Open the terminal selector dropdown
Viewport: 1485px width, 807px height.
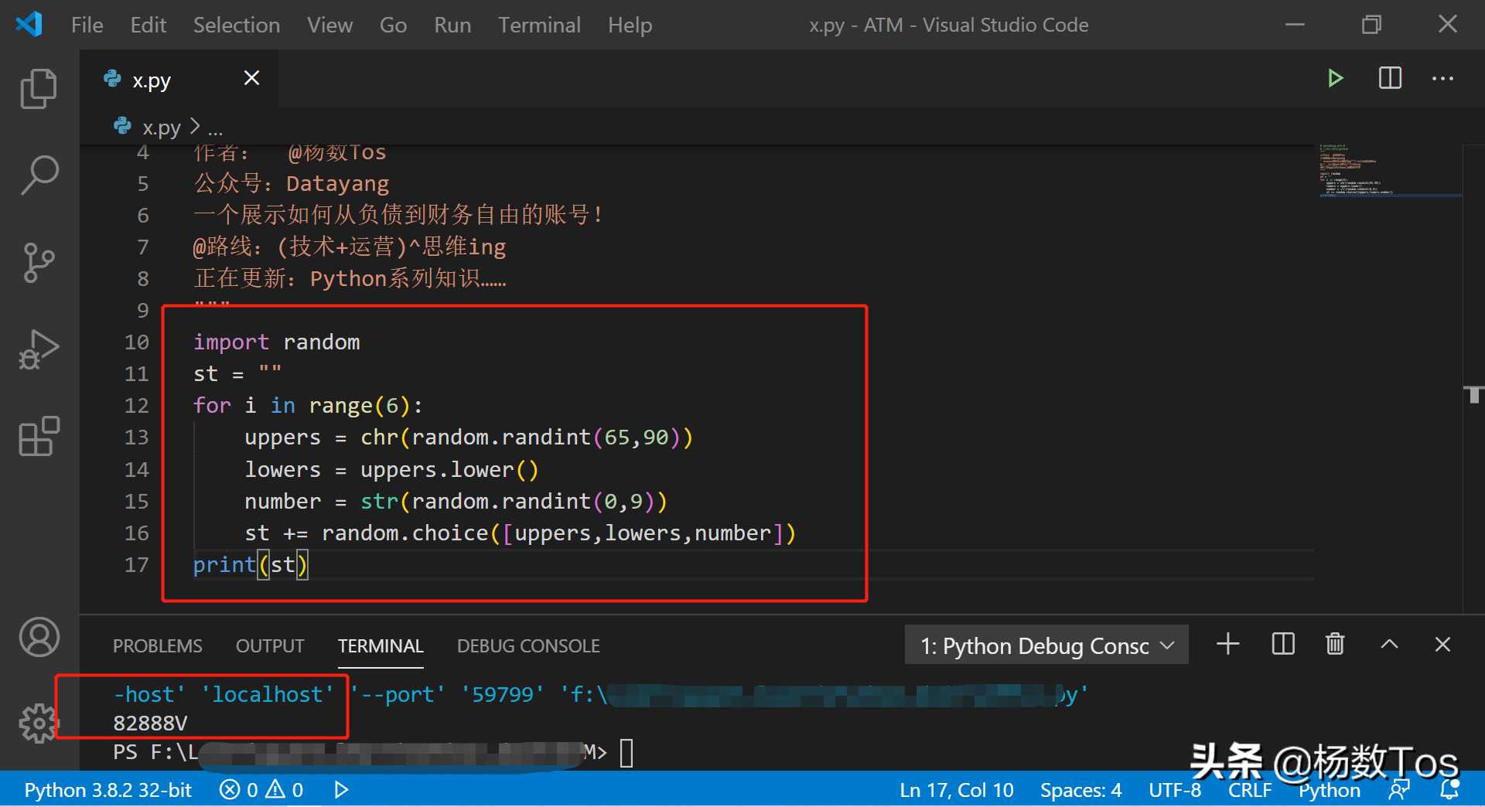pos(1046,645)
